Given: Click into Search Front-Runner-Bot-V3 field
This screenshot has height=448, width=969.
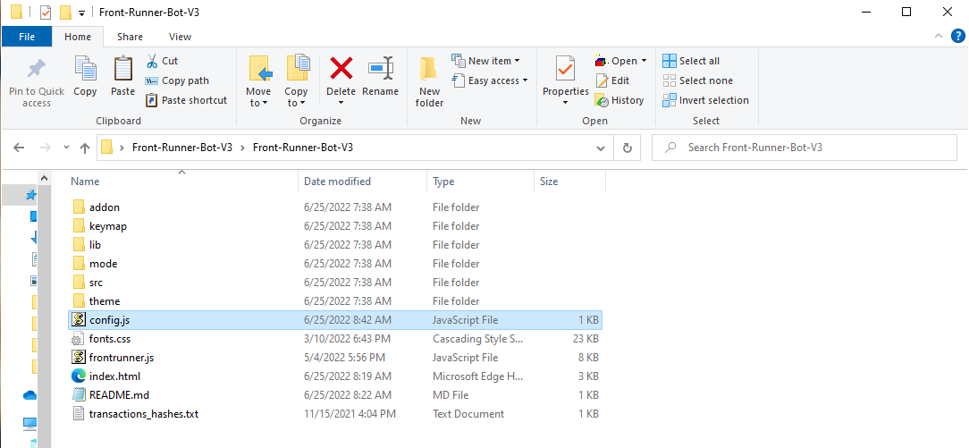Looking at the screenshot, I should 805,148.
